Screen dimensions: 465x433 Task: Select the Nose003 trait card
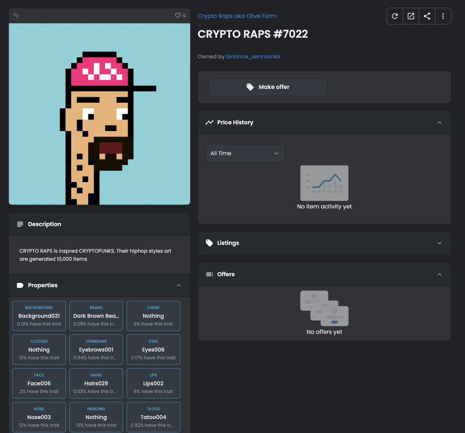tap(39, 417)
